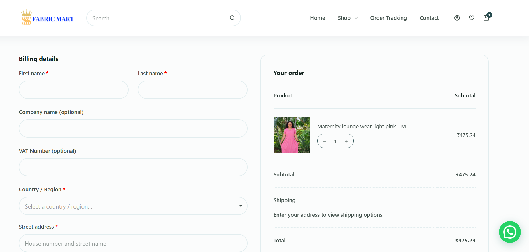Viewport: 529px width, 252px height.
Task: Go to the Home page
Action: click(x=317, y=18)
